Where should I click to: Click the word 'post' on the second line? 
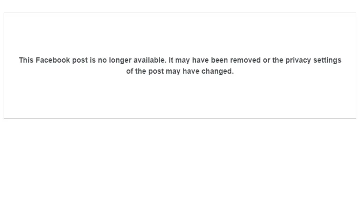click(x=156, y=72)
